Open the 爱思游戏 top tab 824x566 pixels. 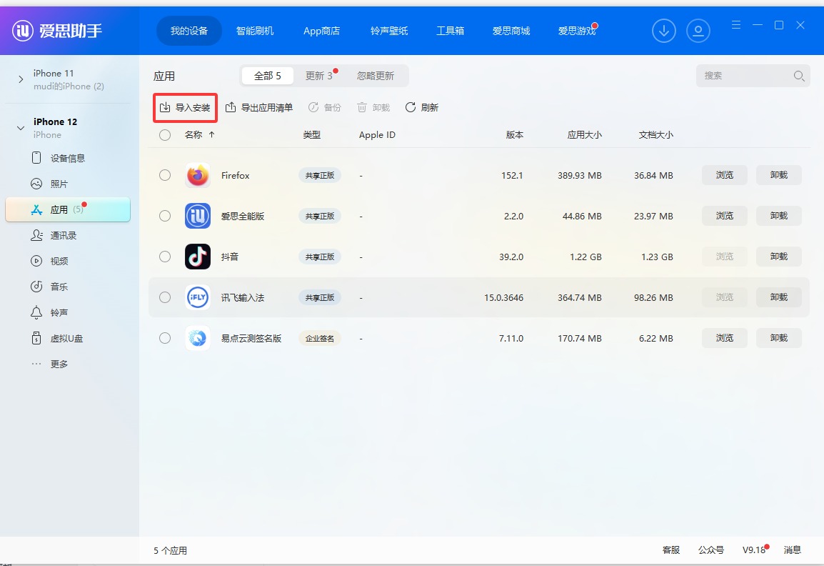pos(577,31)
